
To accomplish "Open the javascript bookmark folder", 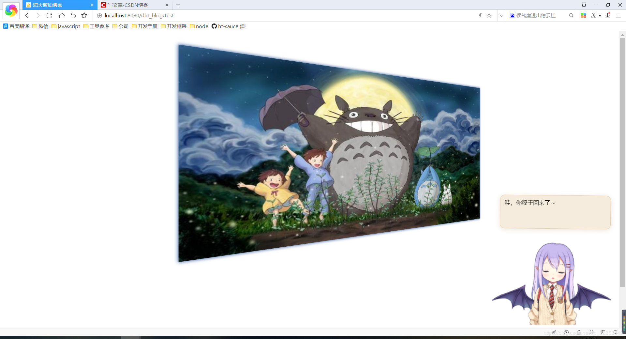I will [66, 26].
